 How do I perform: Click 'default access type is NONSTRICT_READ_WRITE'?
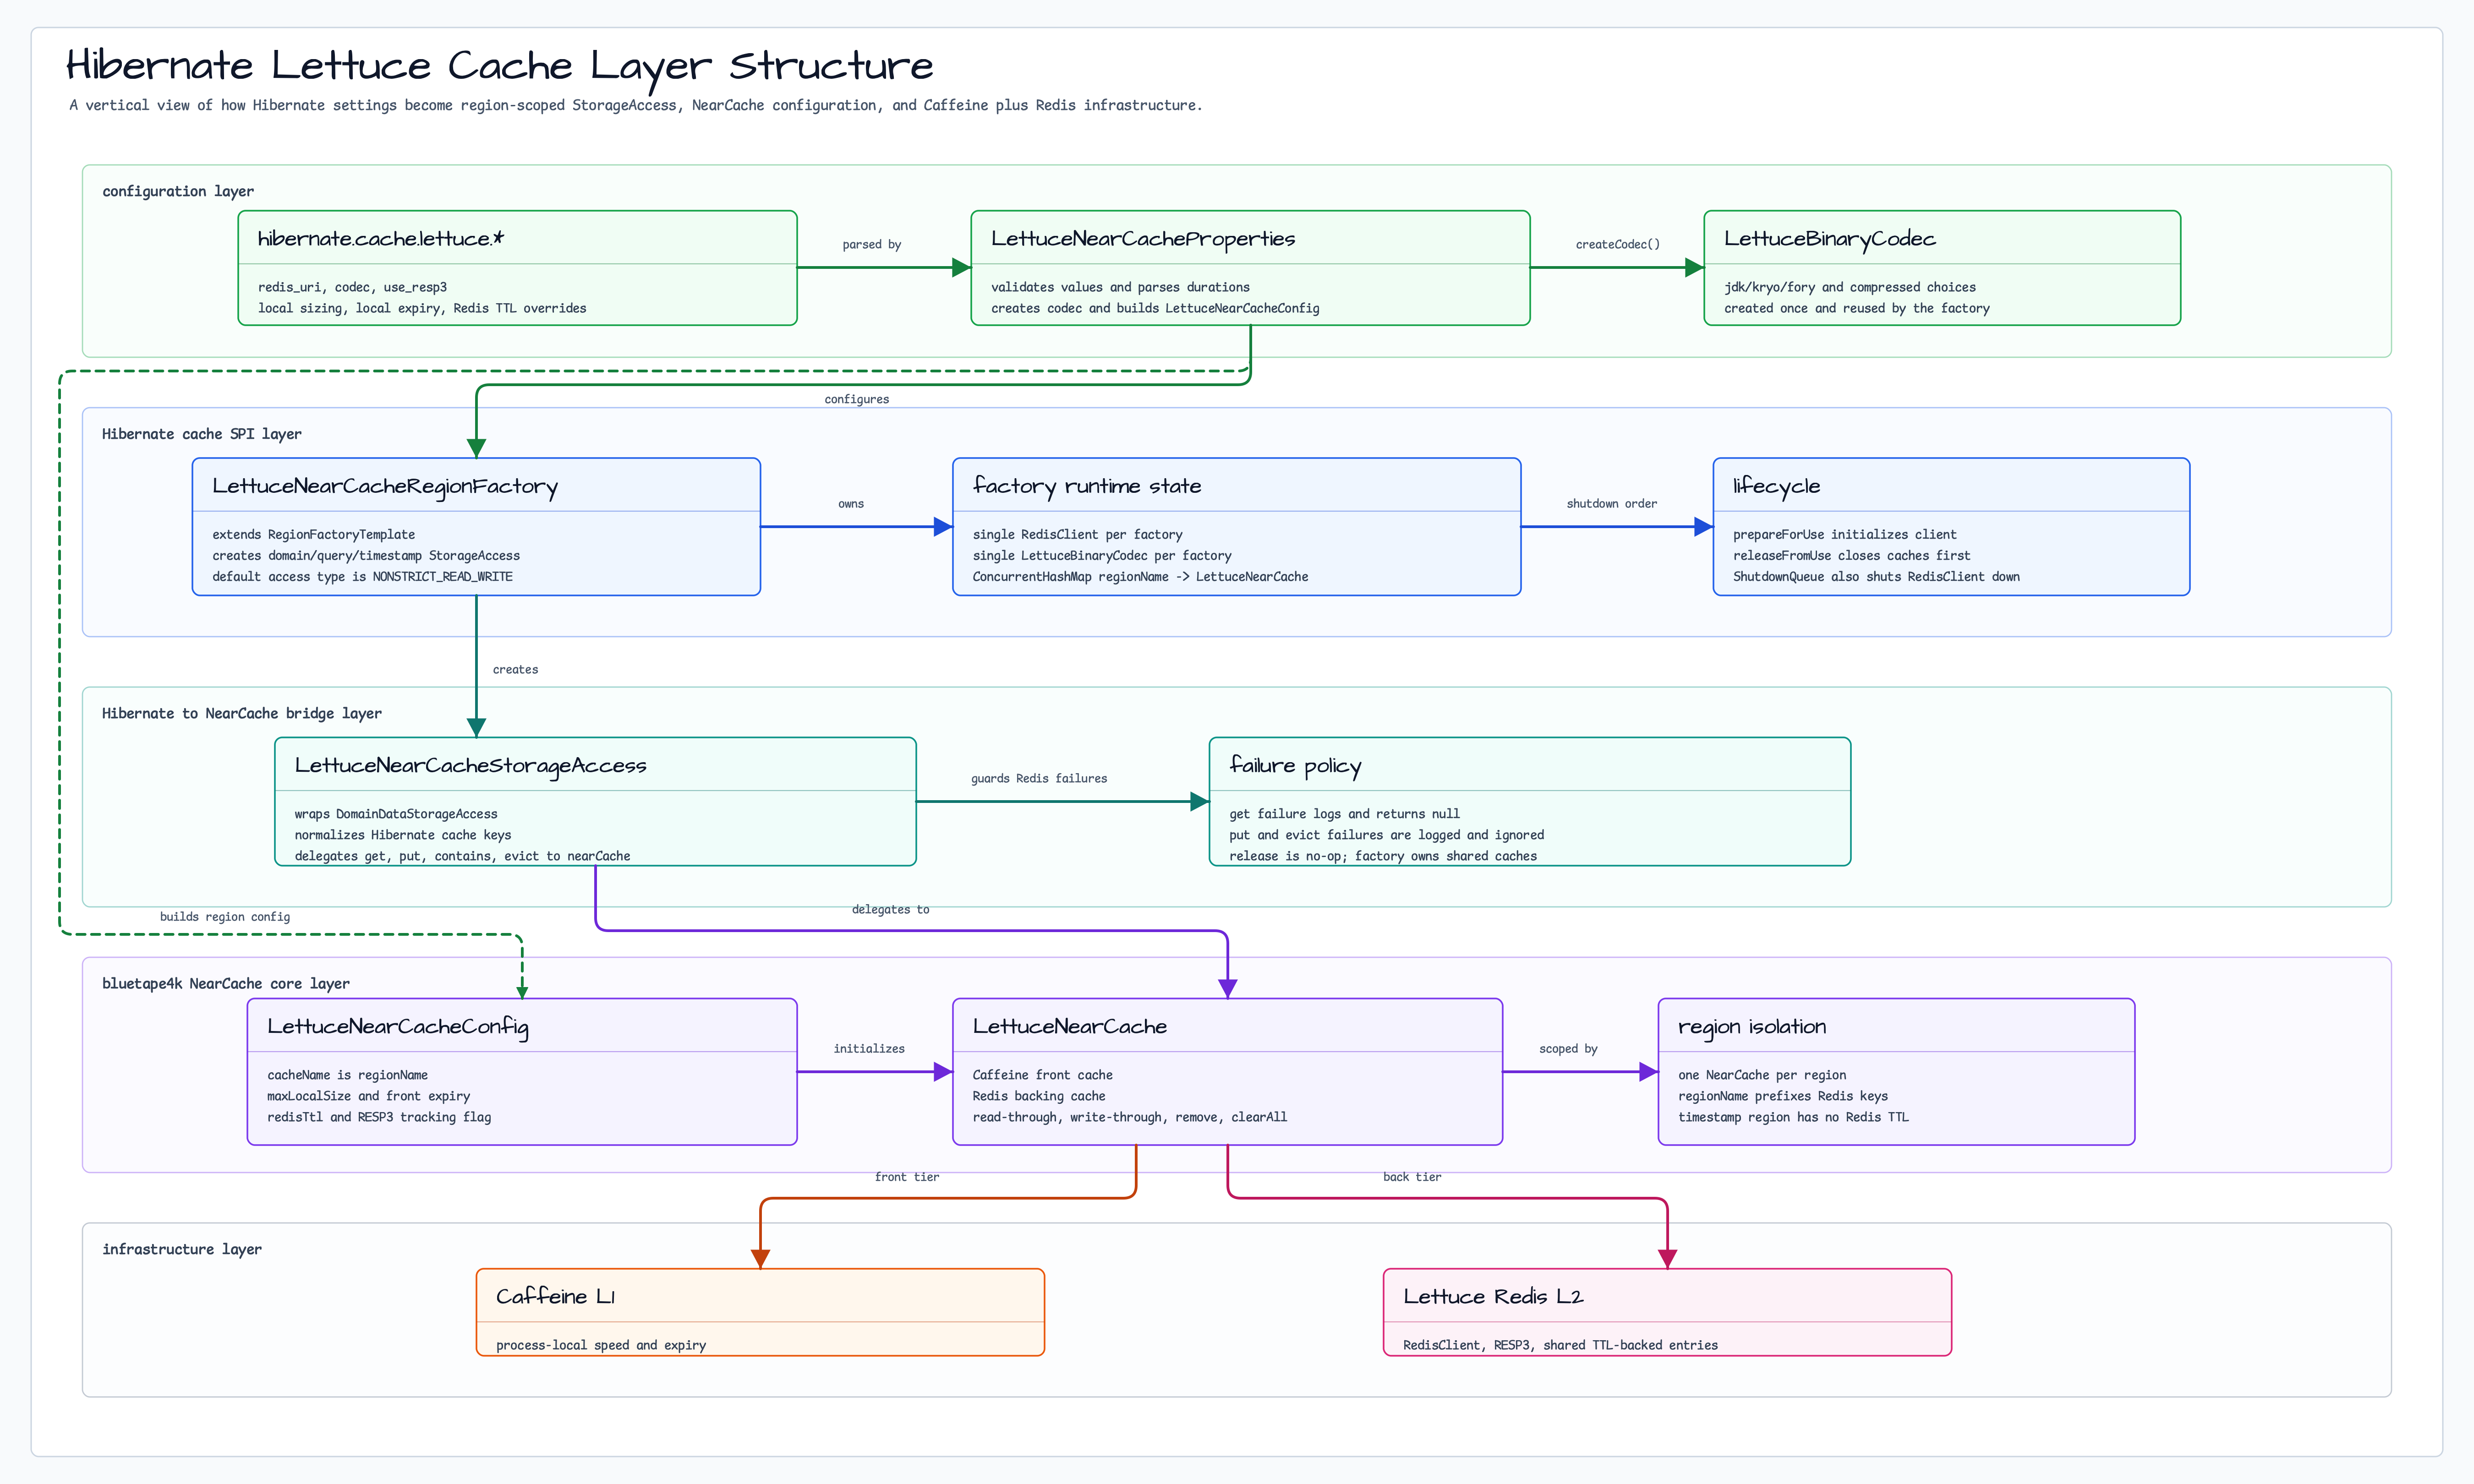363,577
